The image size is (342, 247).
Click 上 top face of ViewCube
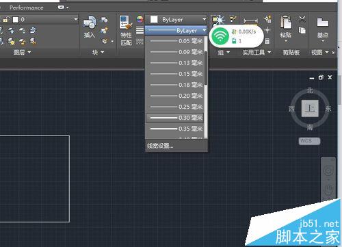click(x=310, y=108)
